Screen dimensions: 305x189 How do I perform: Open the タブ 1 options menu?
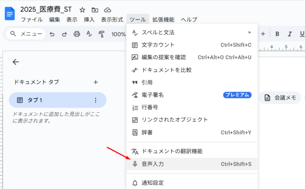click(x=95, y=100)
